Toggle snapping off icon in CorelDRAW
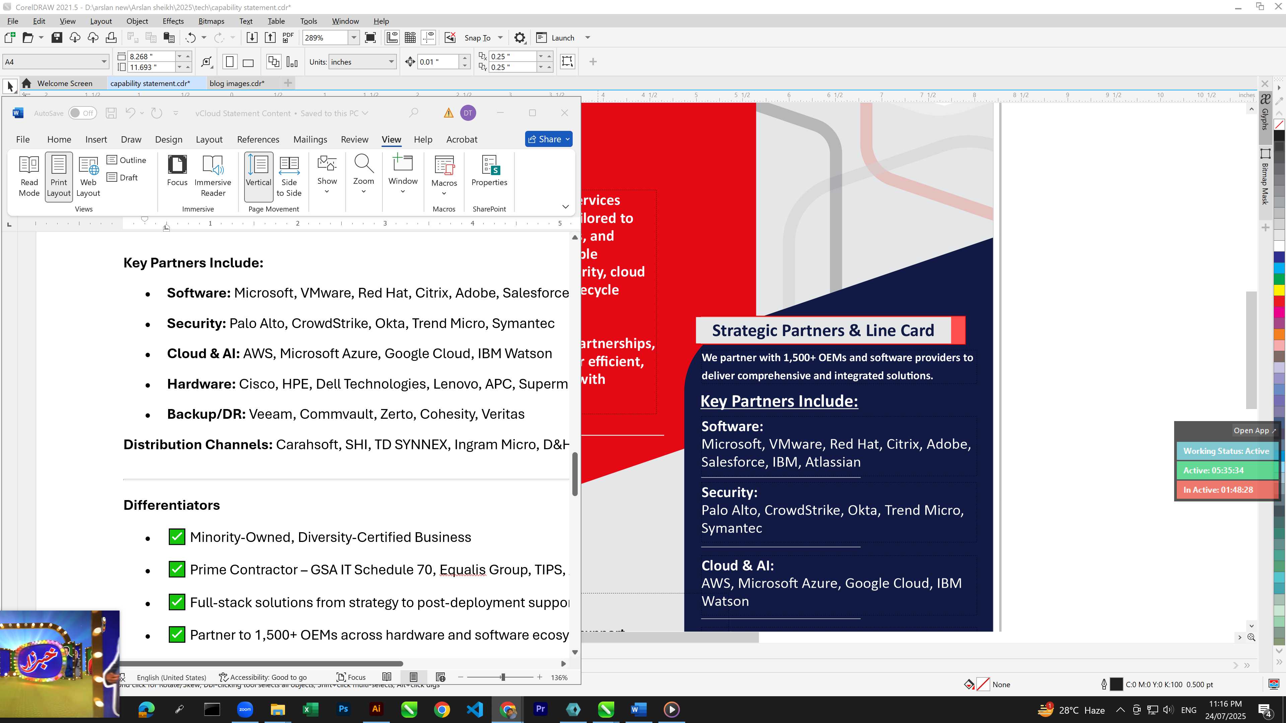Screen dimensions: 1286x723 pyautogui.click(x=450, y=37)
